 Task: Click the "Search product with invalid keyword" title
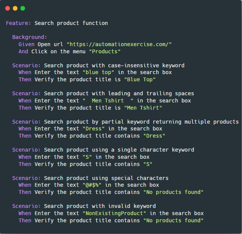click(x=100, y=206)
